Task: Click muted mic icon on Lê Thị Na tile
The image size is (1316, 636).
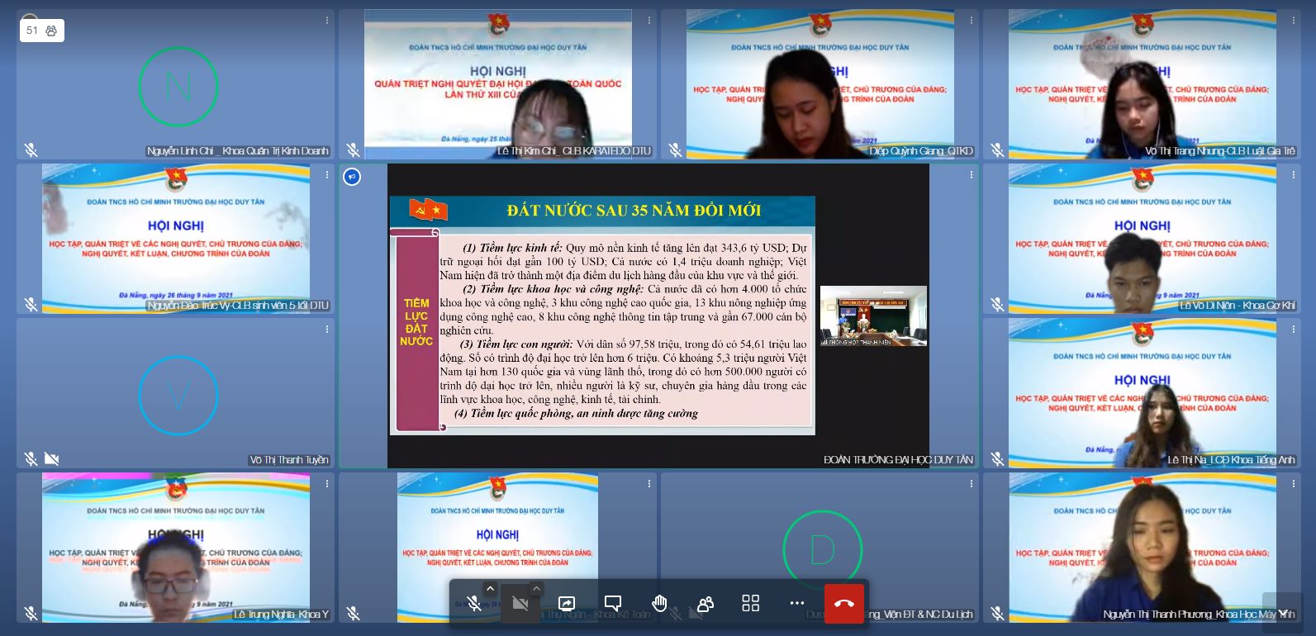Action: pyautogui.click(x=997, y=458)
